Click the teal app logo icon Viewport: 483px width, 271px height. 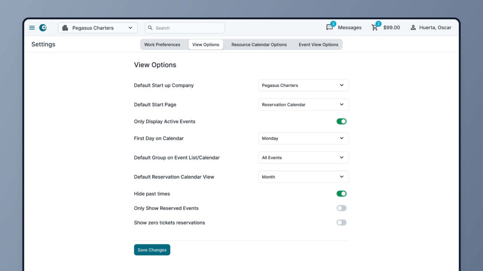tap(43, 28)
